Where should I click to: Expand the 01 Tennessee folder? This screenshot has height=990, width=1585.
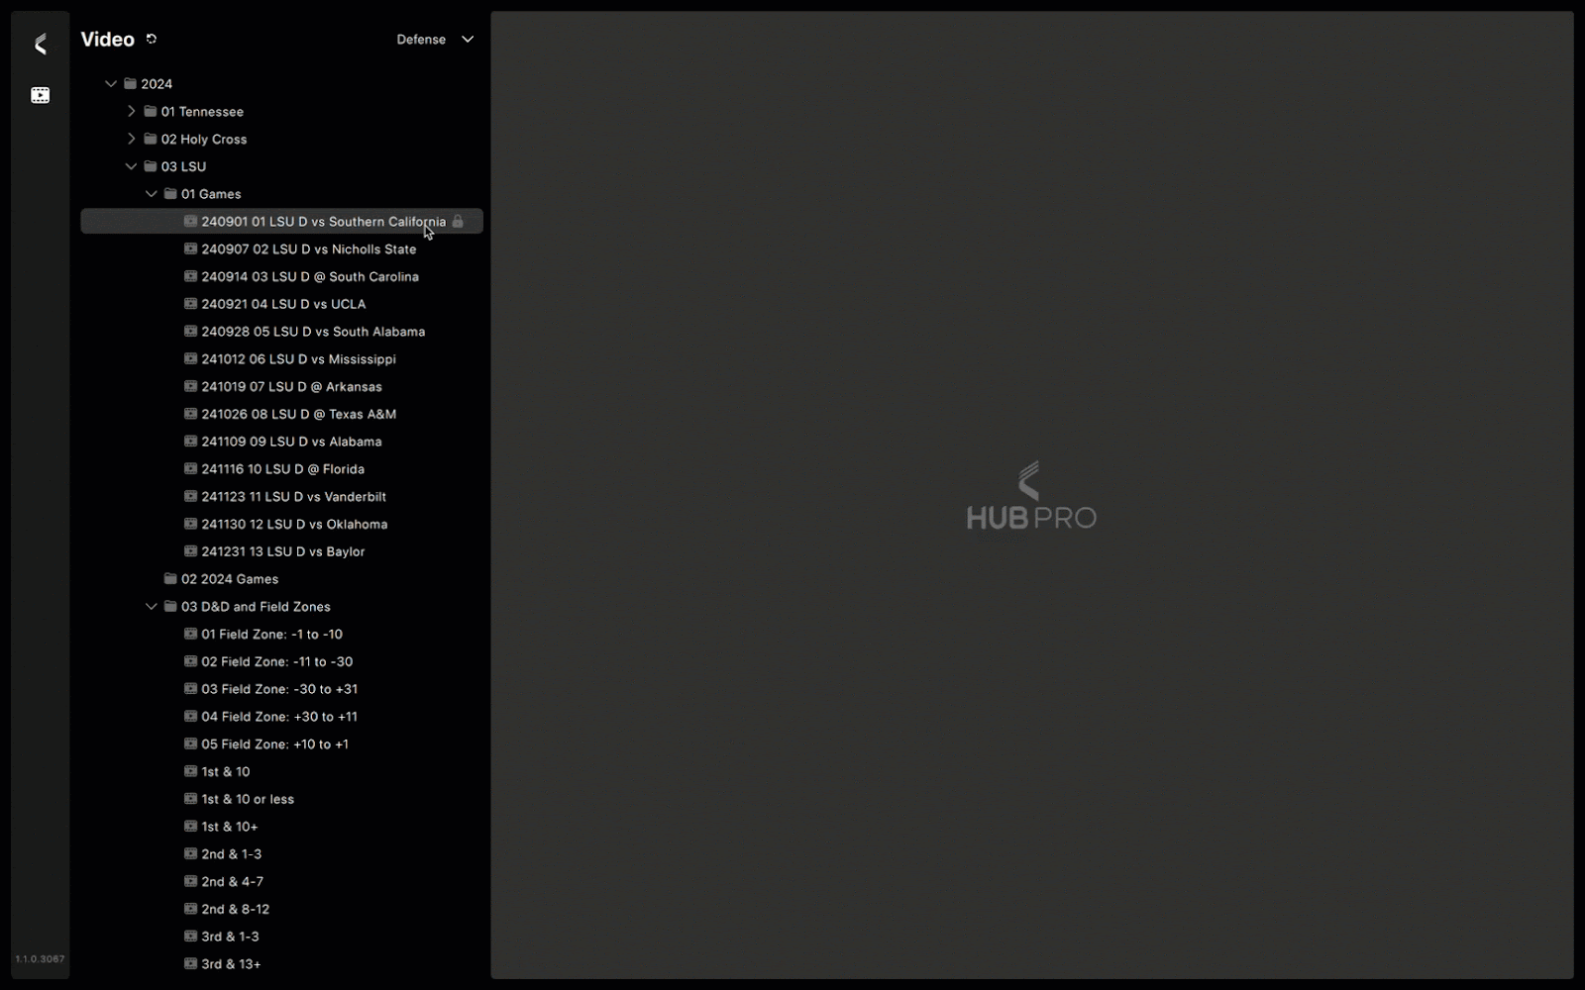131,111
